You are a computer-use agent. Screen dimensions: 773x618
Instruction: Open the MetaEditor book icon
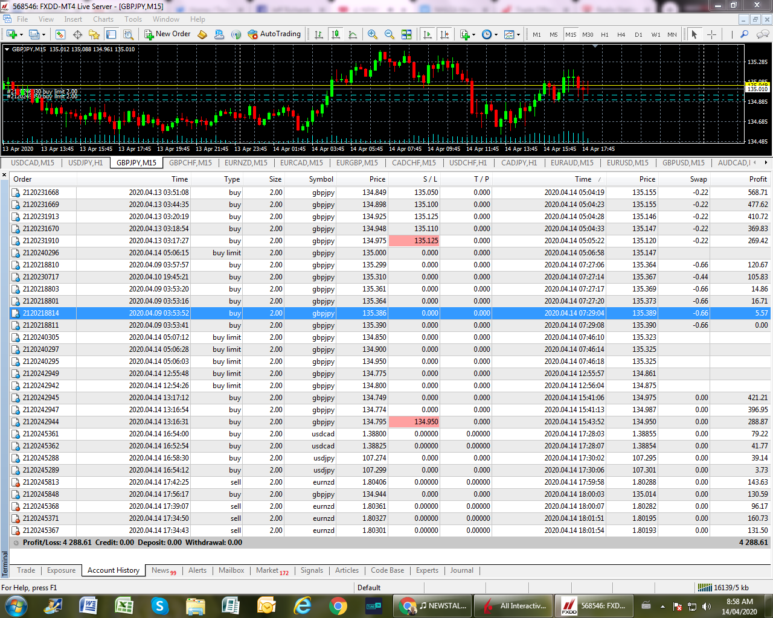point(202,34)
